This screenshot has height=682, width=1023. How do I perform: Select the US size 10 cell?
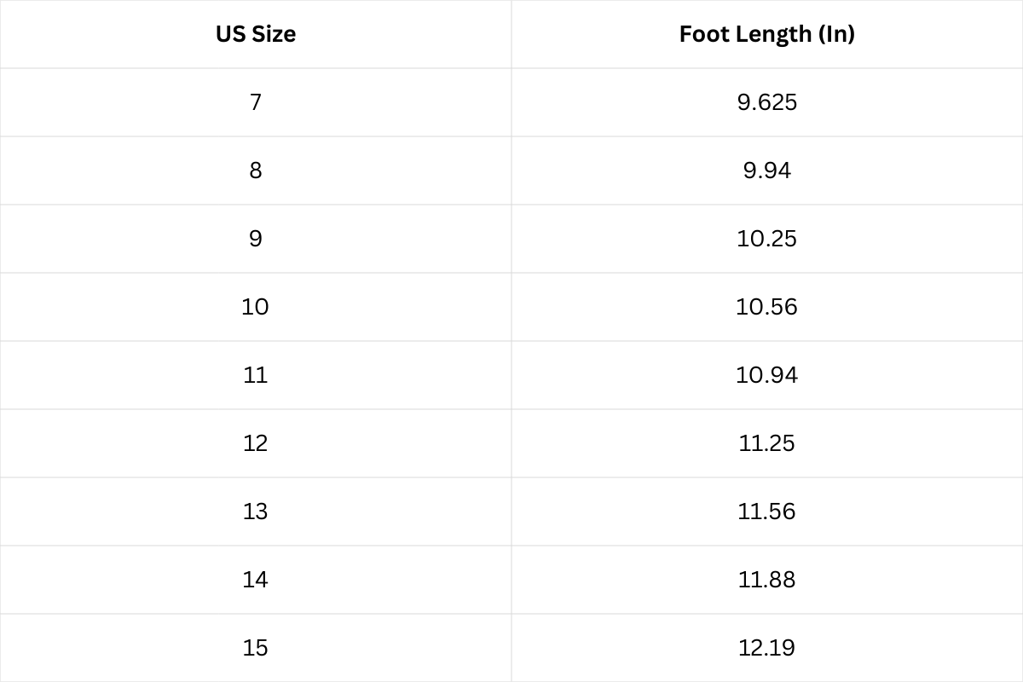pyautogui.click(x=256, y=307)
